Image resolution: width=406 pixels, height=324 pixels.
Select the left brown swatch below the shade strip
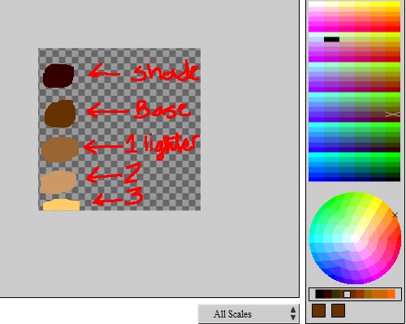tap(318, 310)
